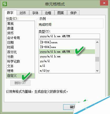The width and height of the screenshot is (110, 114).
Task: Select the m/d/yy format entry
Action: 67,70
